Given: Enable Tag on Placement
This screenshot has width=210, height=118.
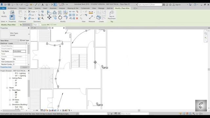Looking at the screenshot, I should (x=112, y=15).
